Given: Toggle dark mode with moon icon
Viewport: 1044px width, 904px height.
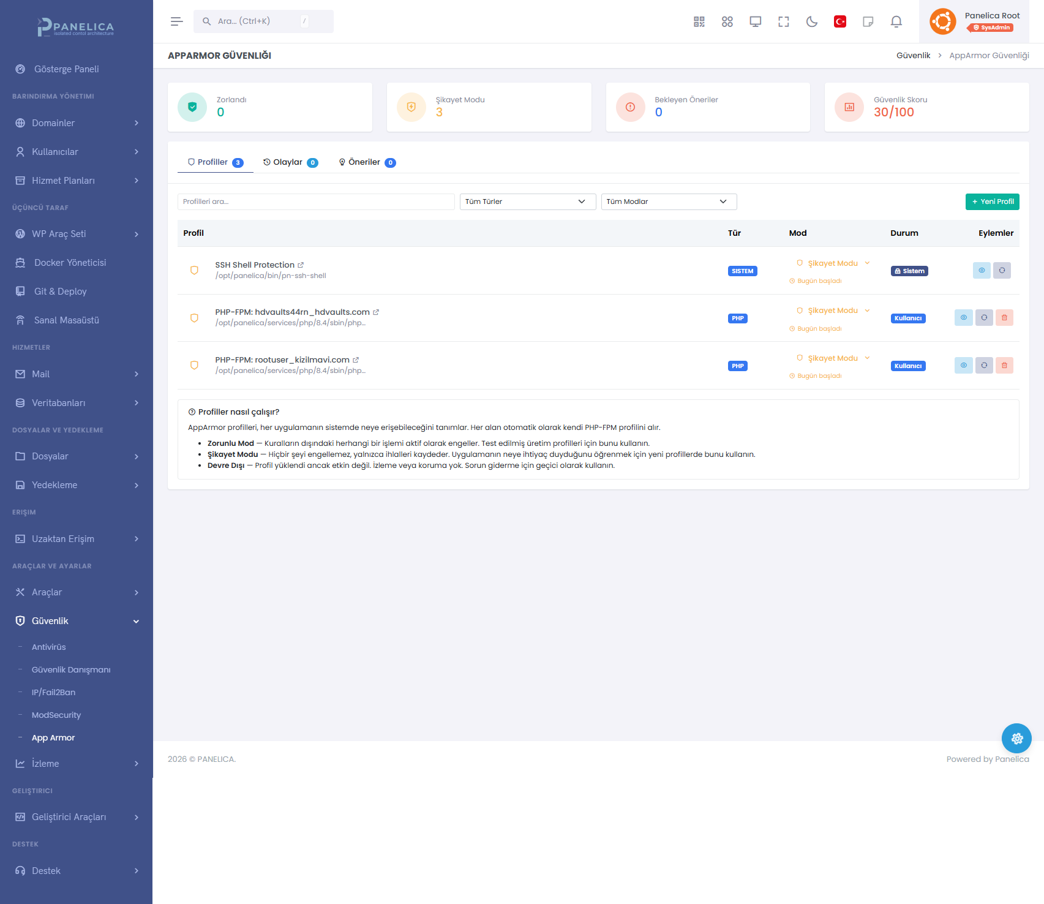Looking at the screenshot, I should pos(811,22).
